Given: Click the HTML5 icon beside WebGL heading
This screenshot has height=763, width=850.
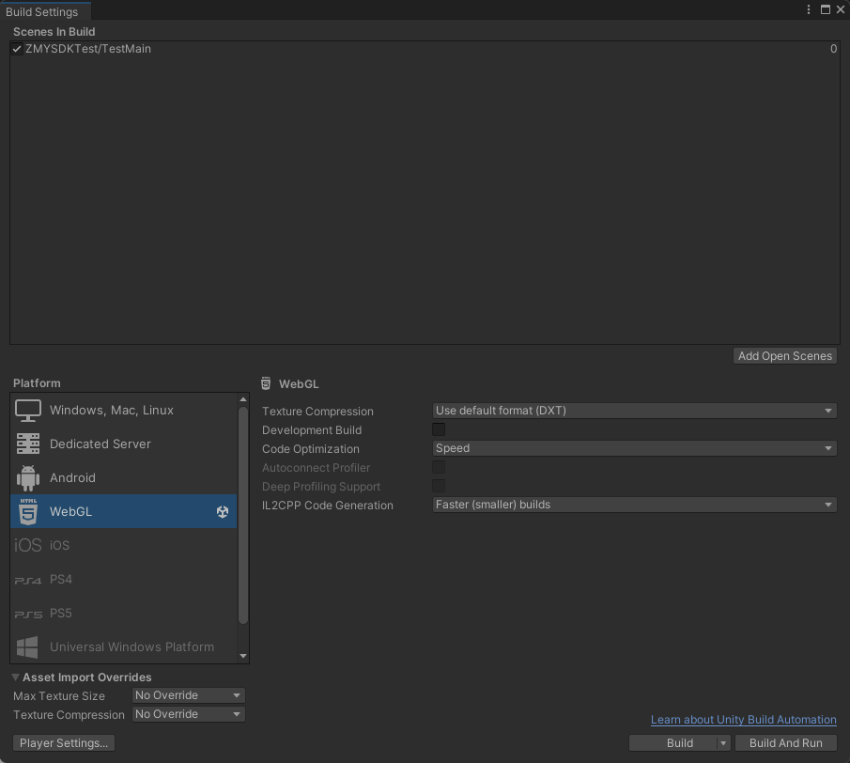Looking at the screenshot, I should [x=266, y=384].
